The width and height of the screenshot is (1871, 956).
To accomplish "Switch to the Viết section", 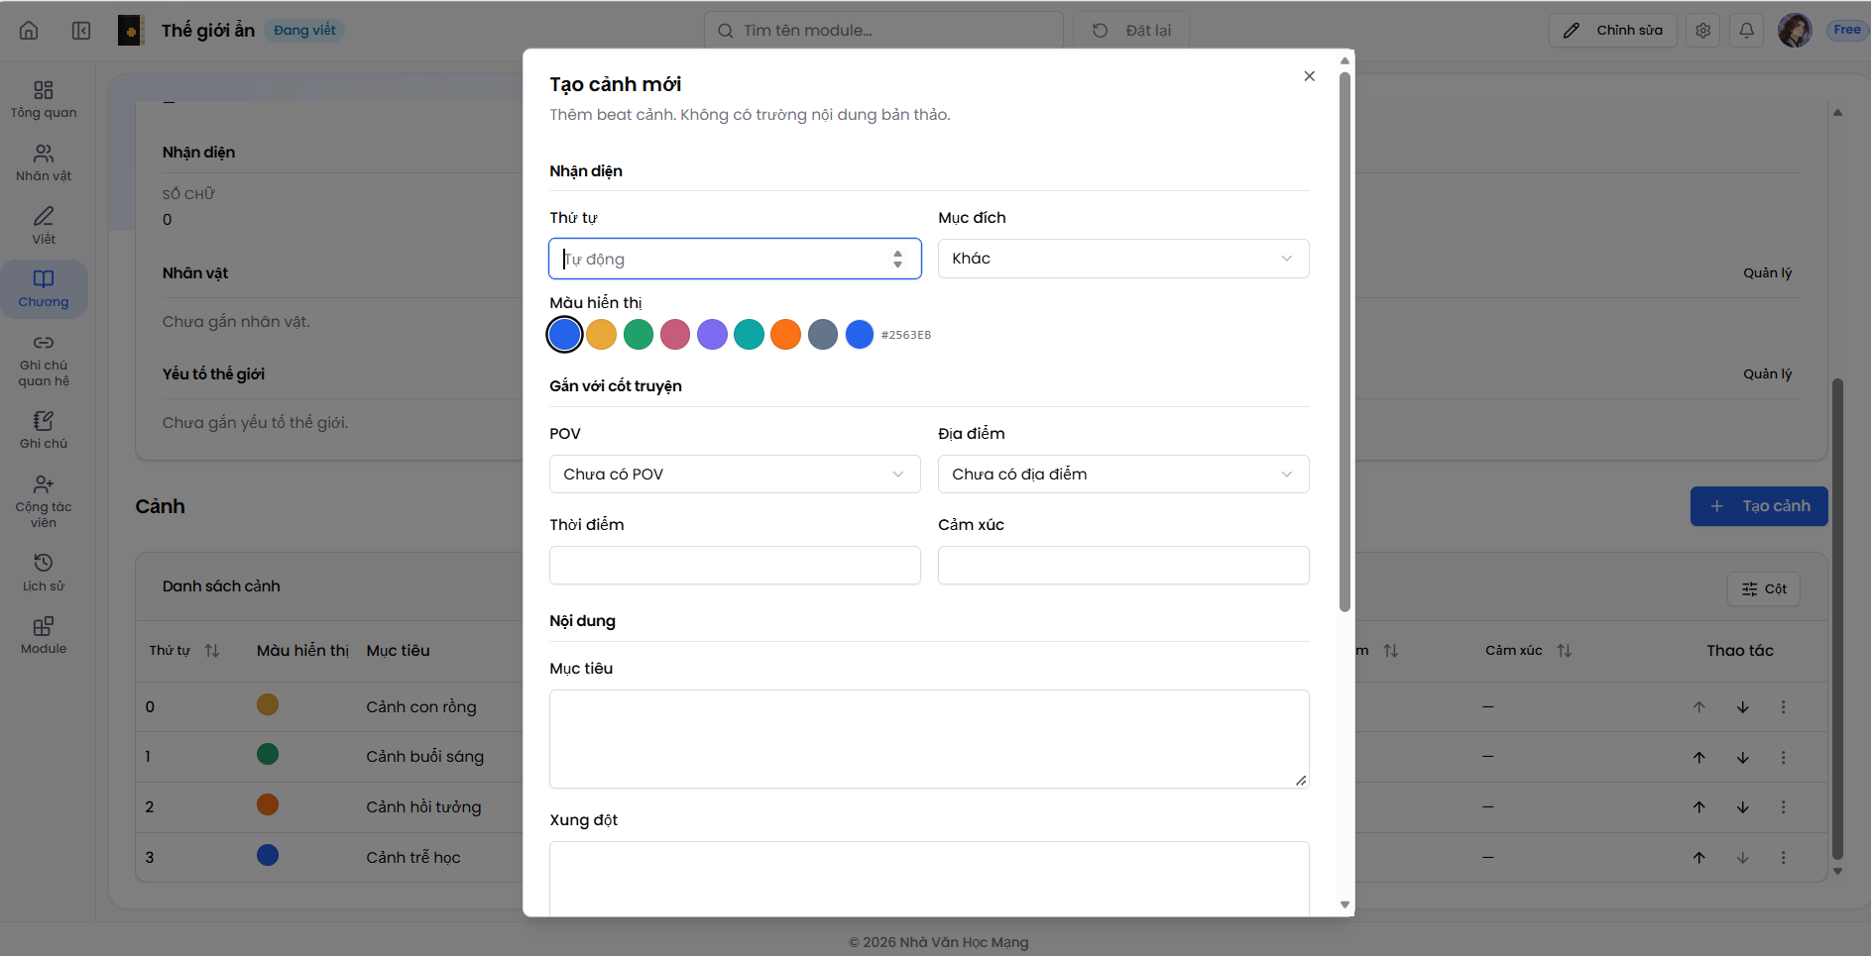I will pyautogui.click(x=44, y=226).
